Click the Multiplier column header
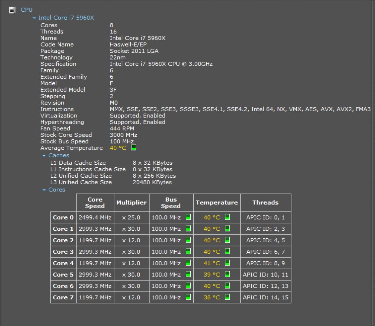Screen dimensions: 375x326 [132, 203]
